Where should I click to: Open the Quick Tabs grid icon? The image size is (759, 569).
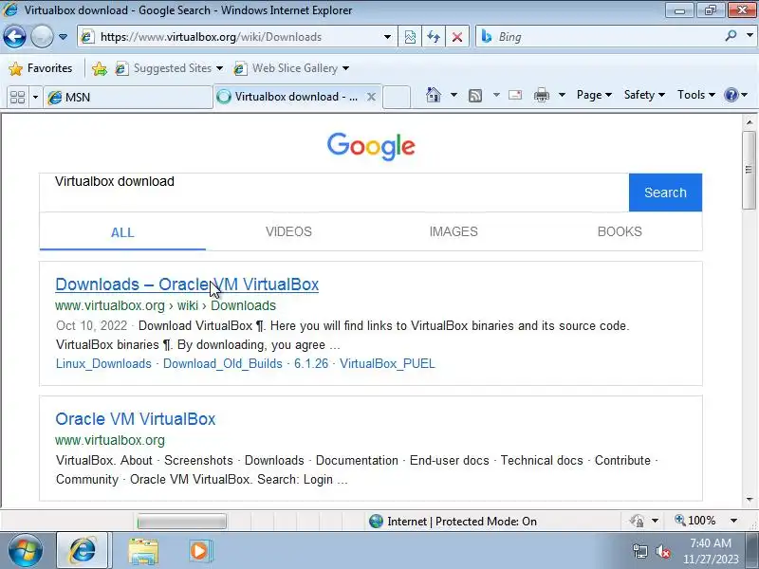[17, 97]
